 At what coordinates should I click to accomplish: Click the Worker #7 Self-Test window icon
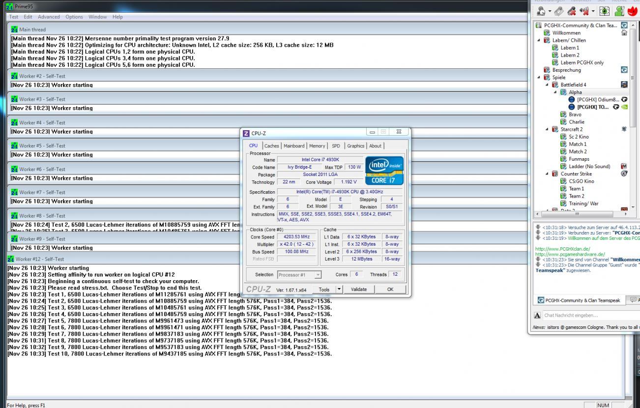point(14,192)
